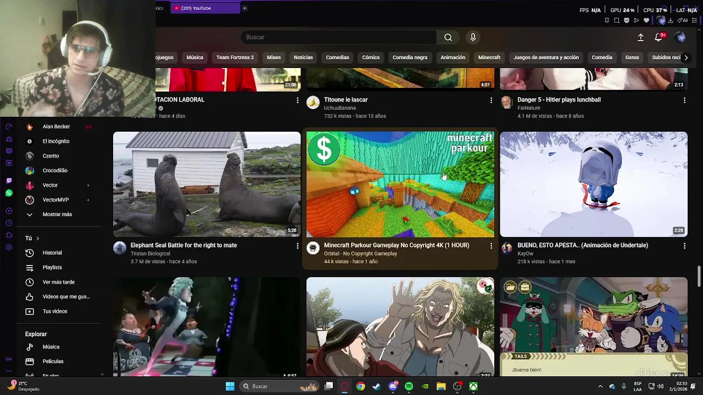Open the browser downloads icon
This screenshot has width=703, height=395.
(671, 20)
